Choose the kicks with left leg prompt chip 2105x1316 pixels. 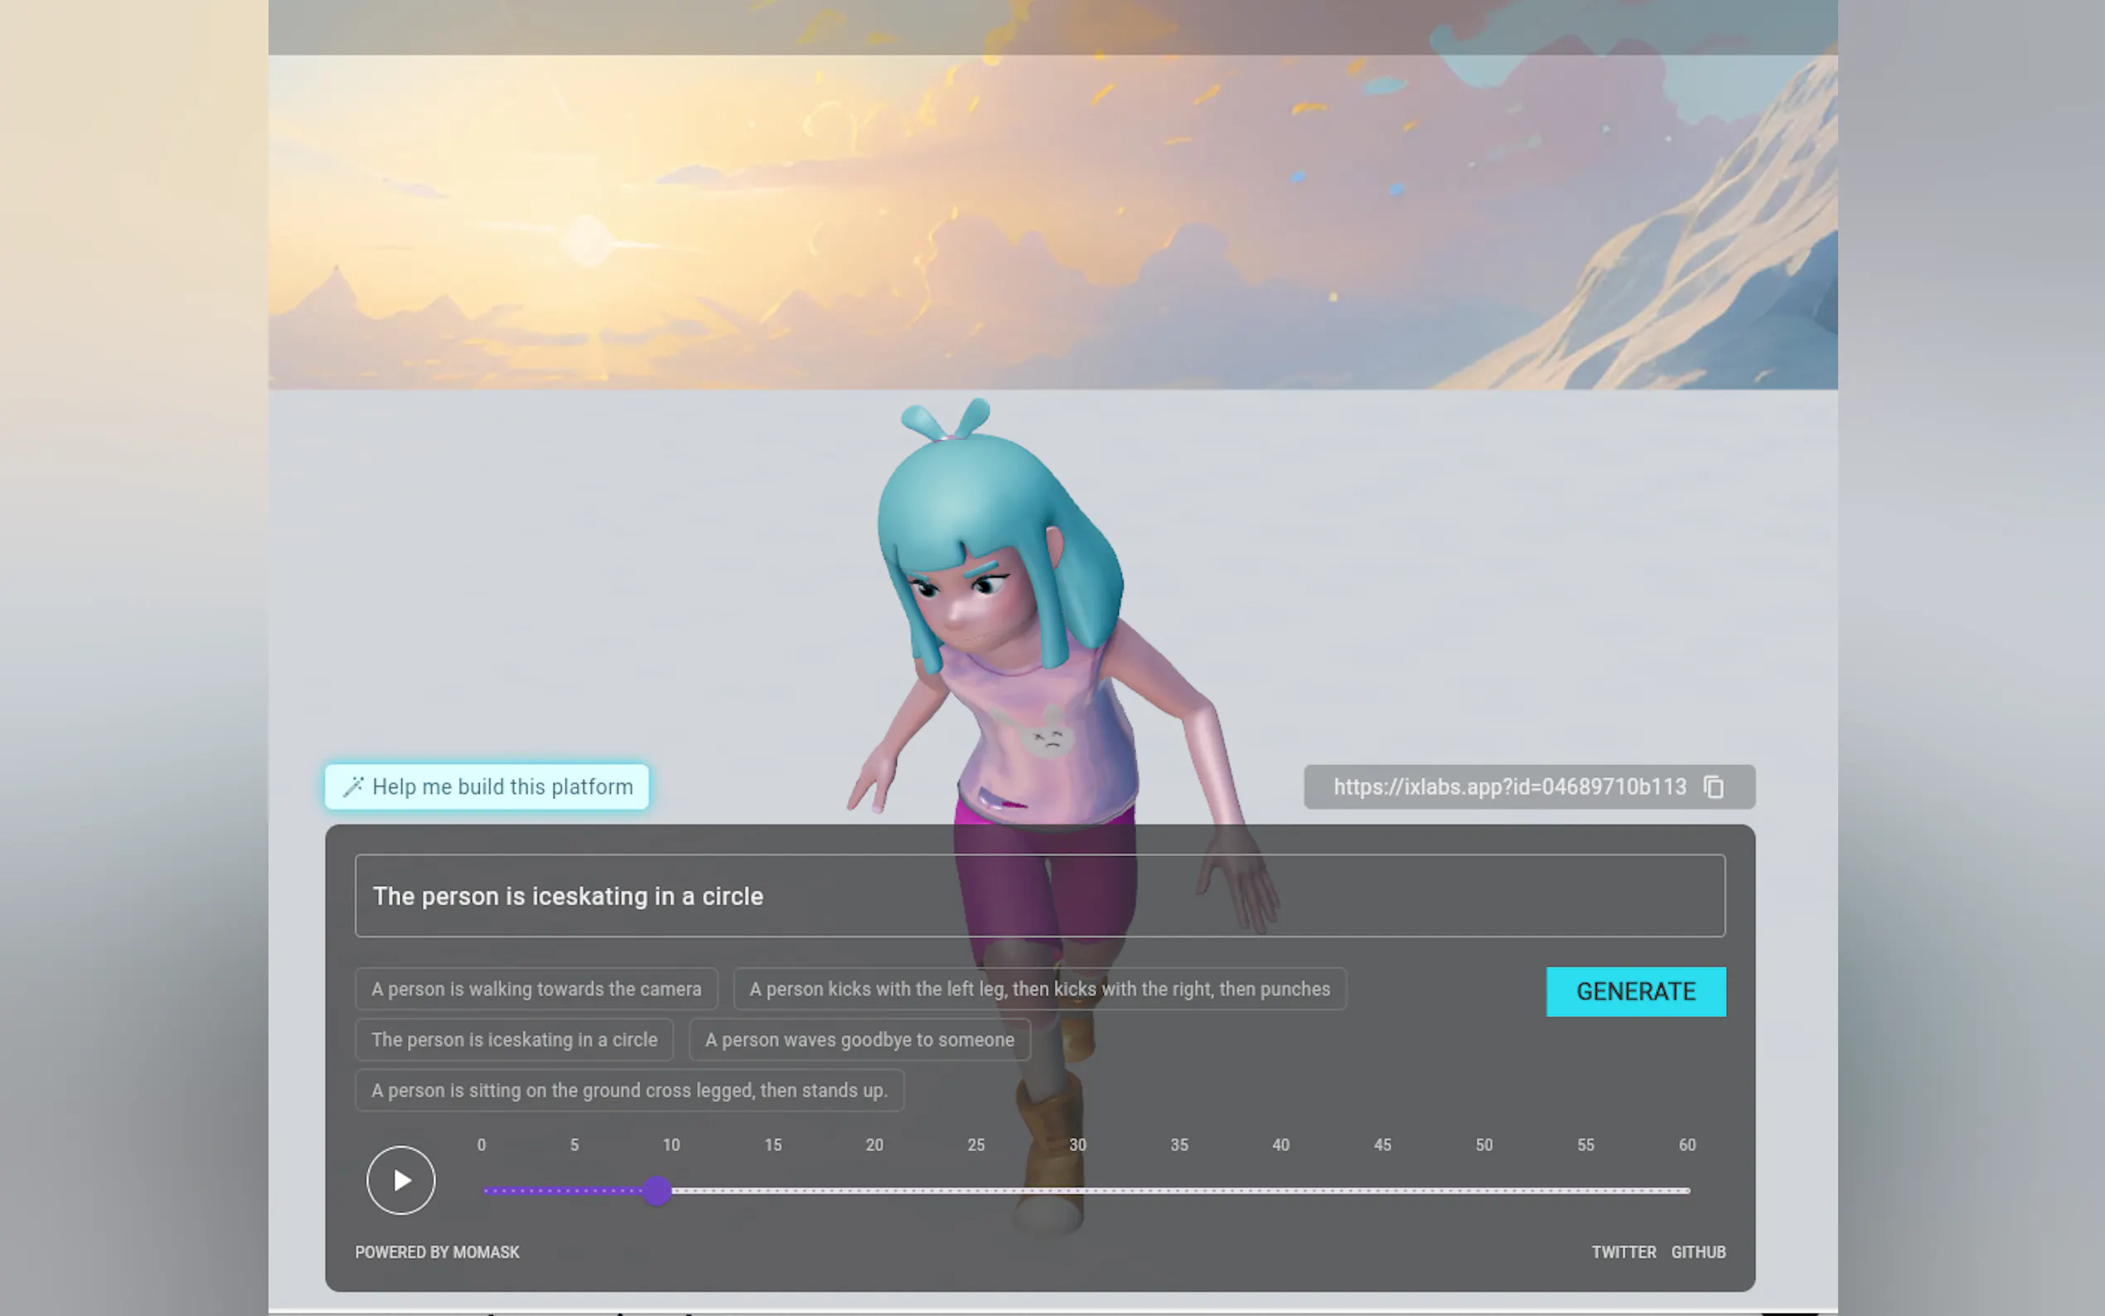1039,989
